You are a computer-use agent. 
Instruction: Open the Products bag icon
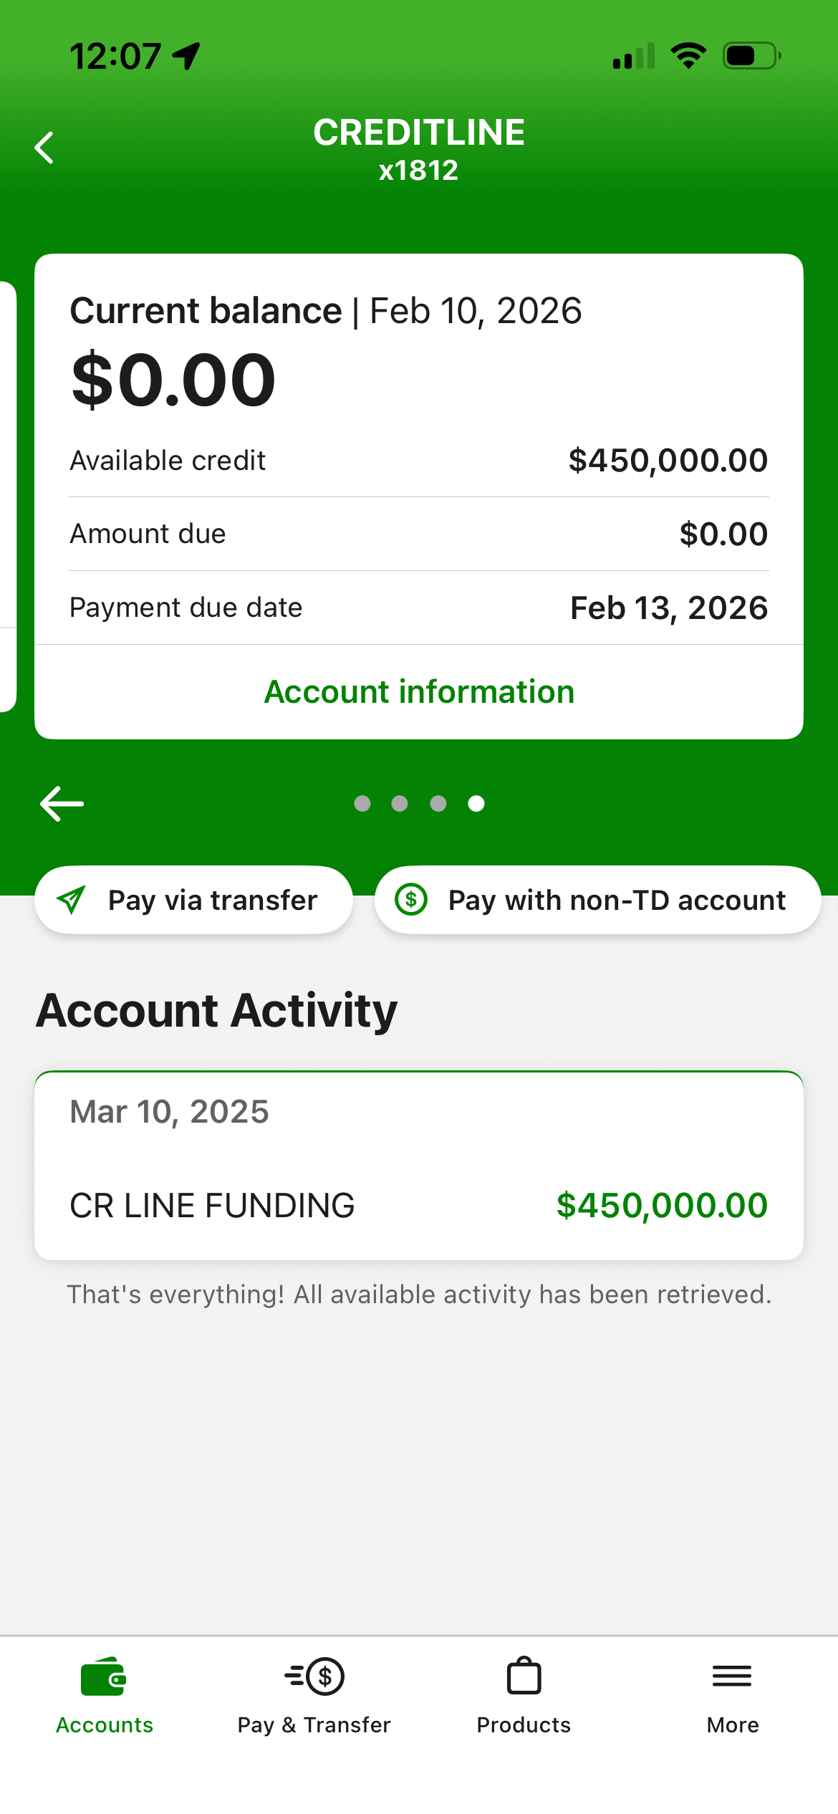(x=524, y=1676)
